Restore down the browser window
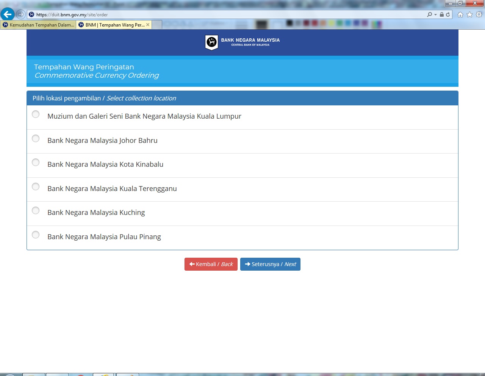 pyautogui.click(x=460, y=3)
